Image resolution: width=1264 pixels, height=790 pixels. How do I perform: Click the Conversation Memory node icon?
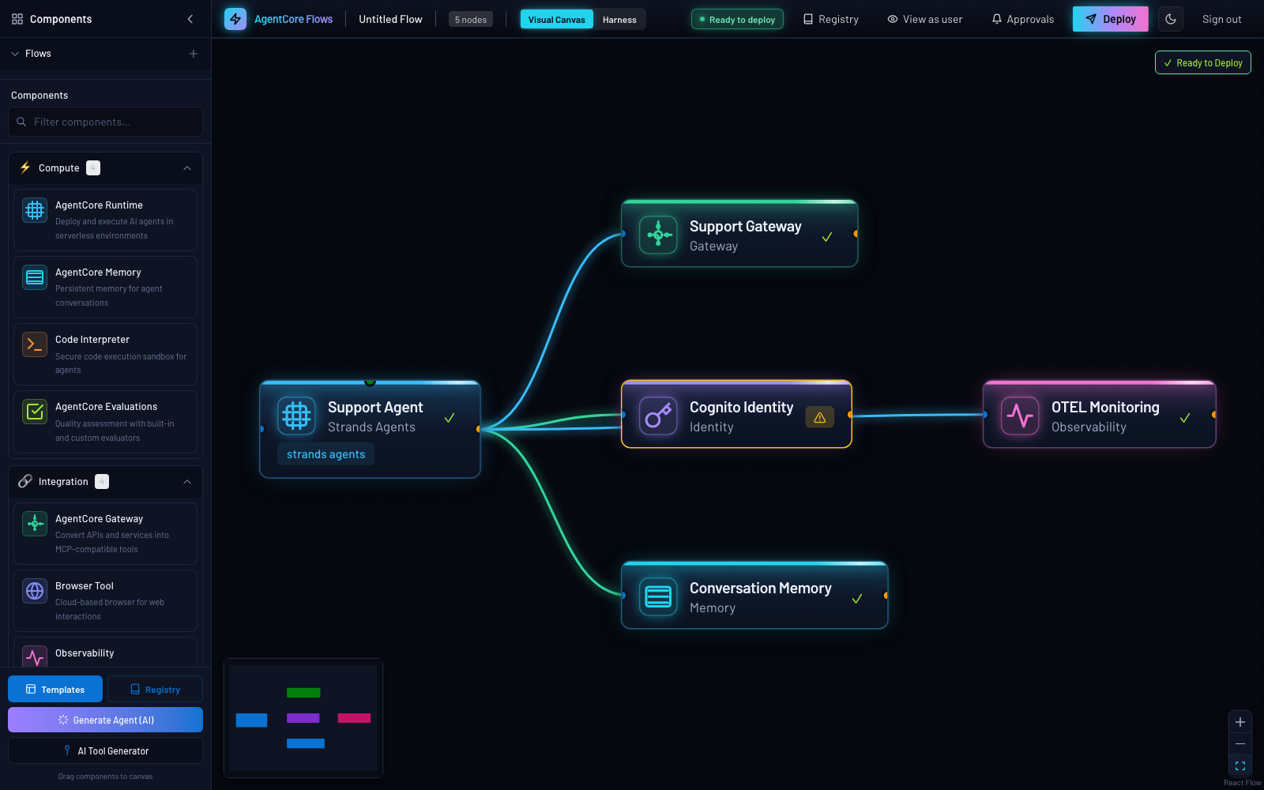coord(658,596)
